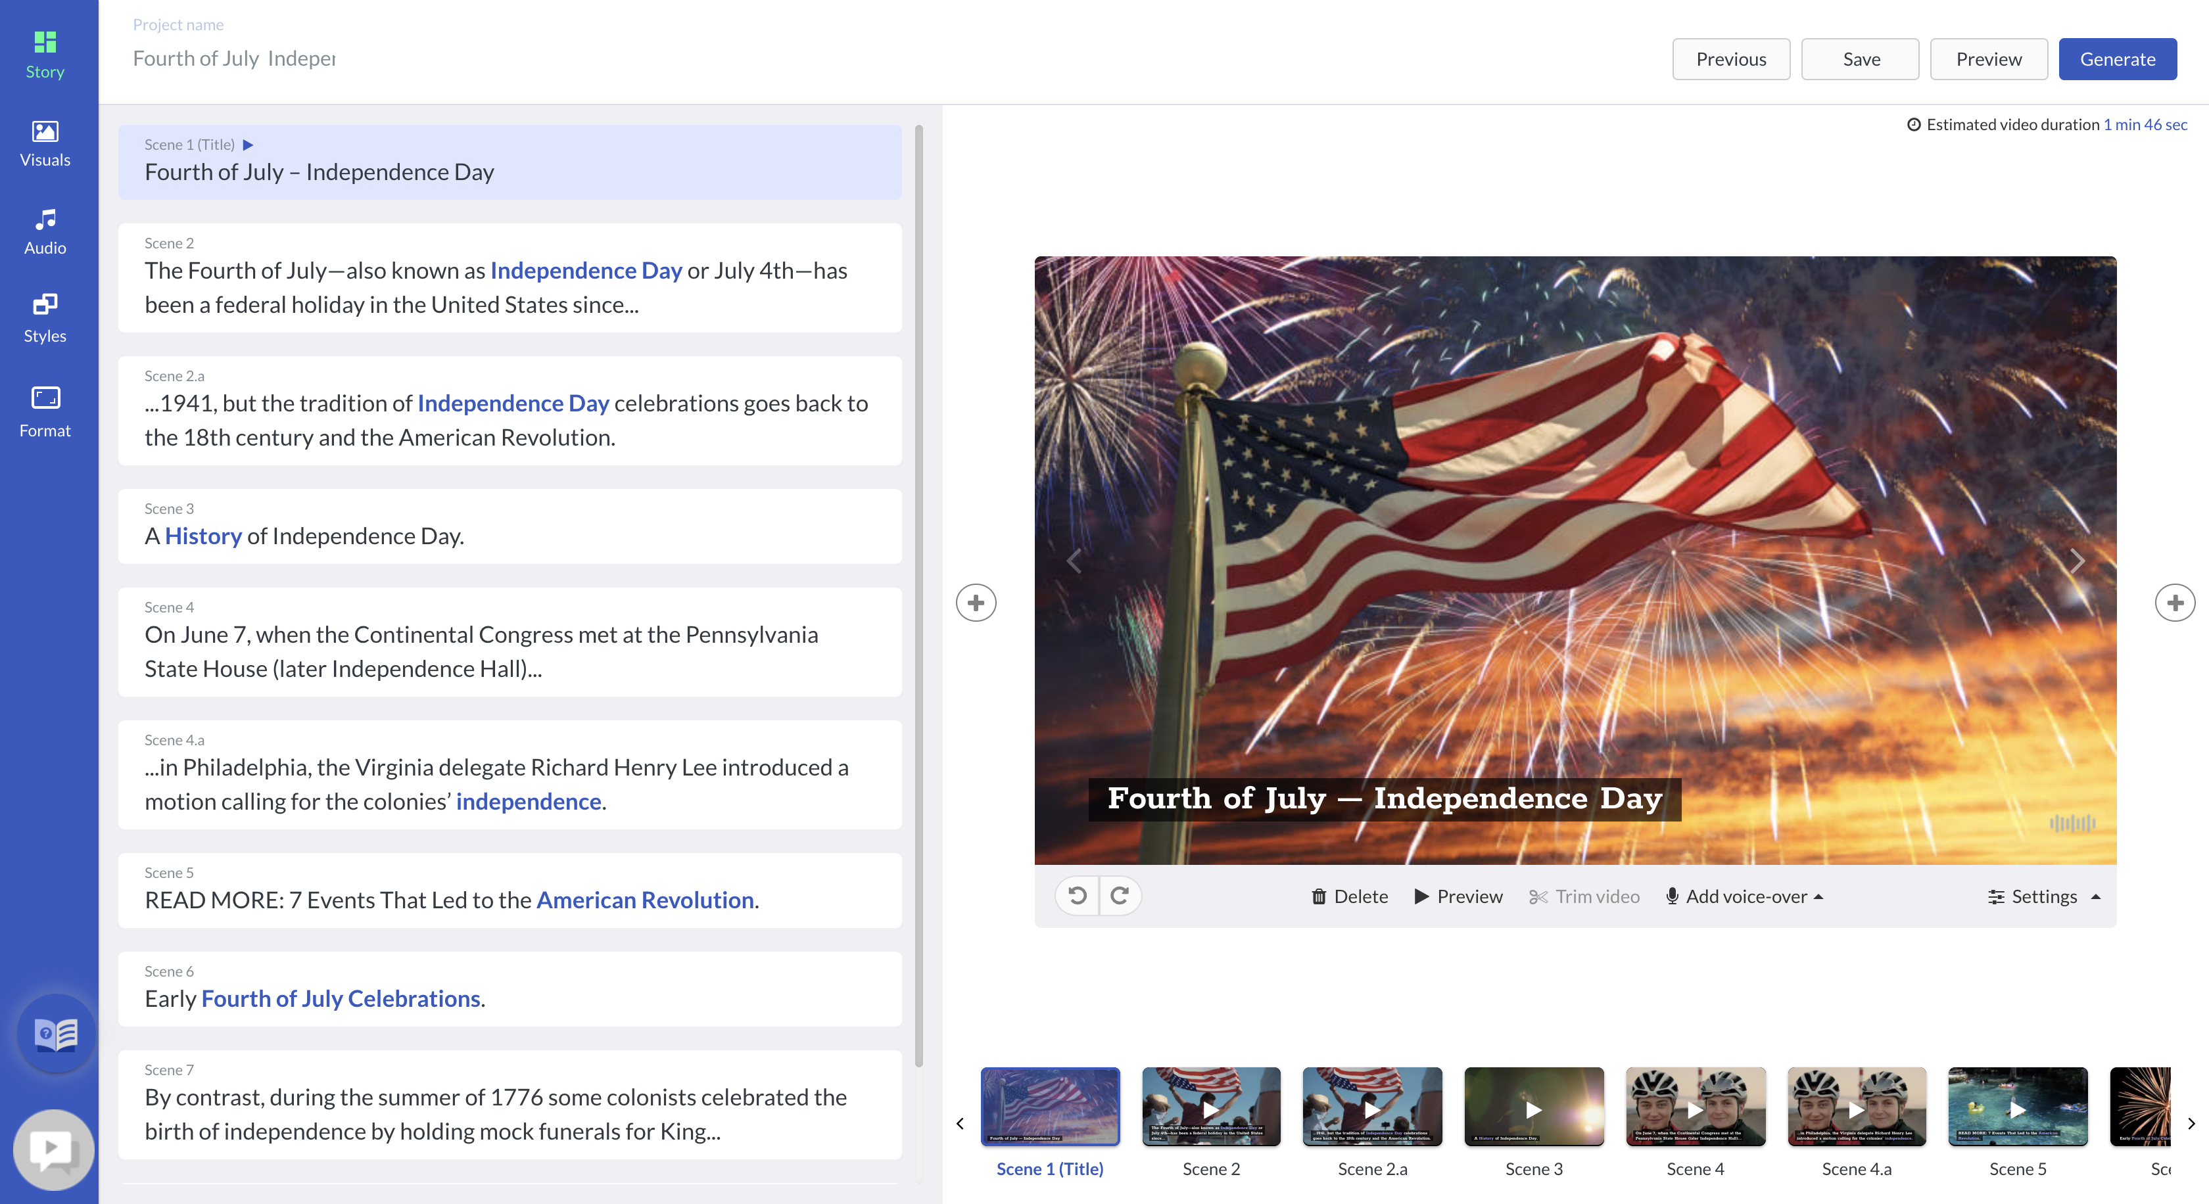The height and width of the screenshot is (1204, 2209).
Task: Switch to the Story tab
Action: (x=45, y=55)
